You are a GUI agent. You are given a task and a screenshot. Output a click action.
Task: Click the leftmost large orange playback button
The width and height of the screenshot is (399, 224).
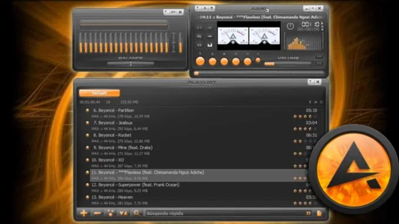tap(200, 61)
